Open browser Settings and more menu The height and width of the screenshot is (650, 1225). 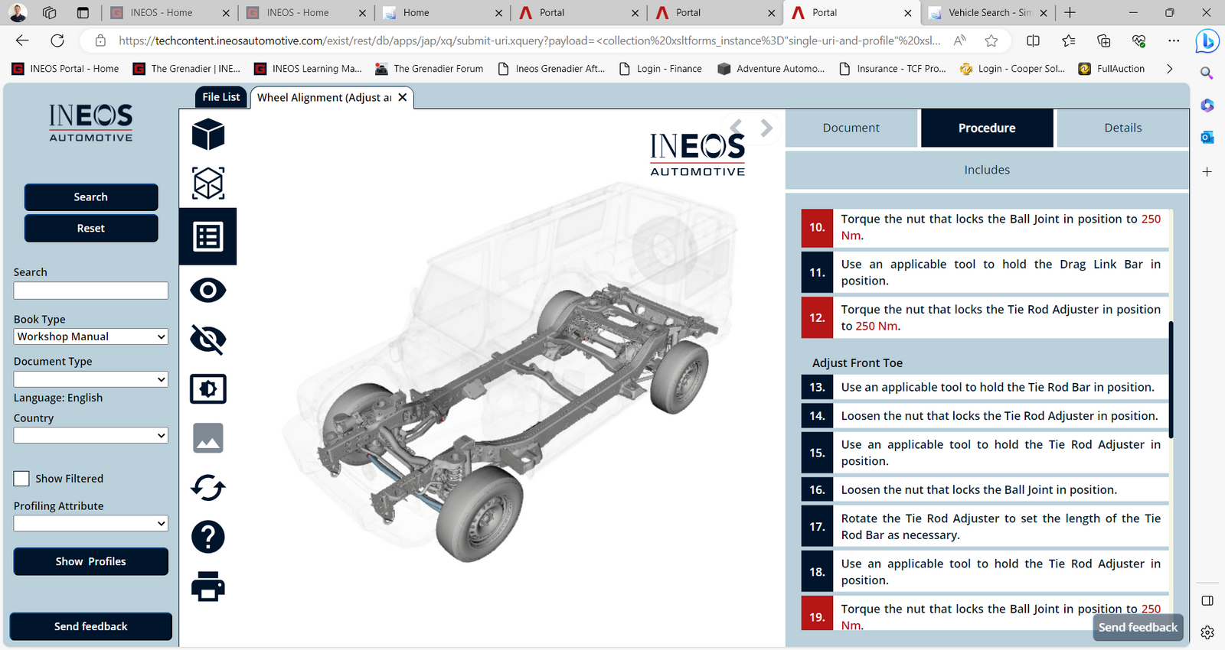[x=1174, y=41]
